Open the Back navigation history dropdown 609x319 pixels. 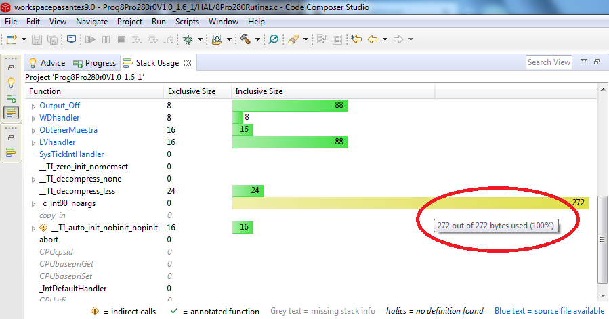click(x=385, y=39)
